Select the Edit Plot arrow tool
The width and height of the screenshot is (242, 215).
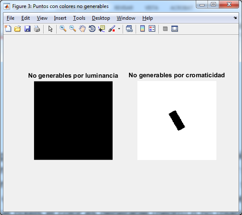click(50, 29)
